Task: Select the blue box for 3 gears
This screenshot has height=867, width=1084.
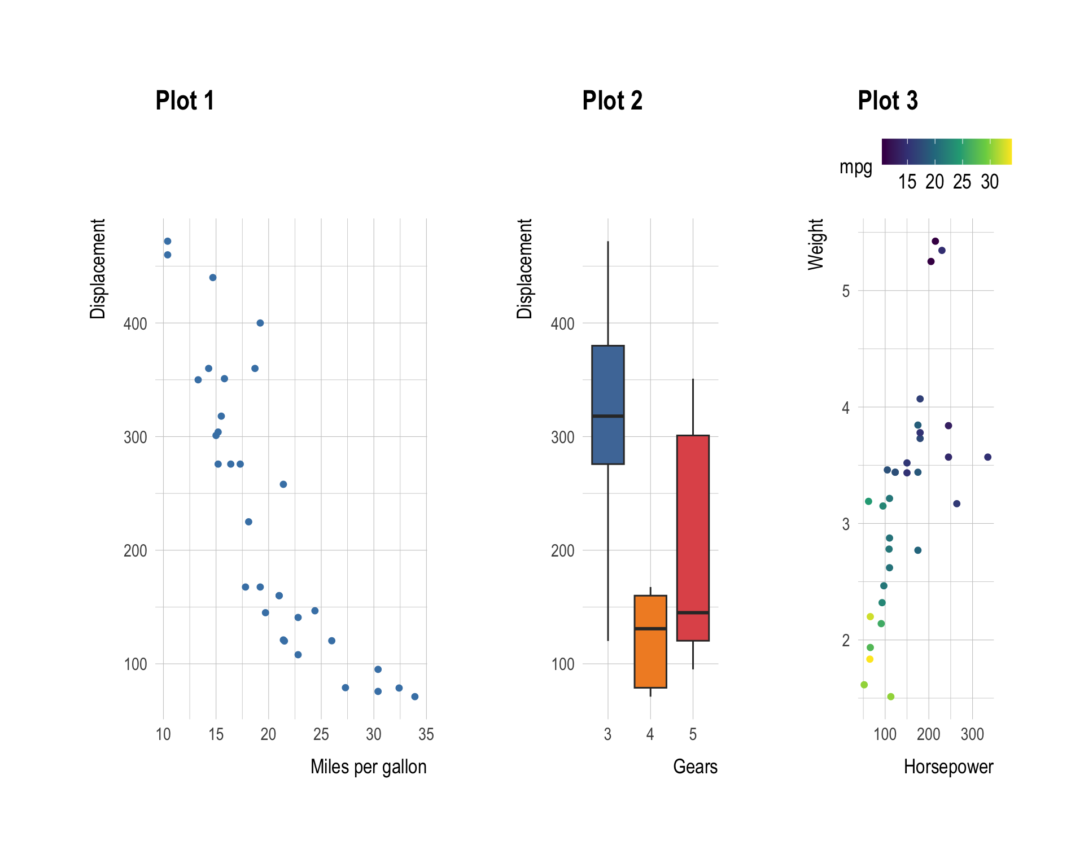Action: 607,384
